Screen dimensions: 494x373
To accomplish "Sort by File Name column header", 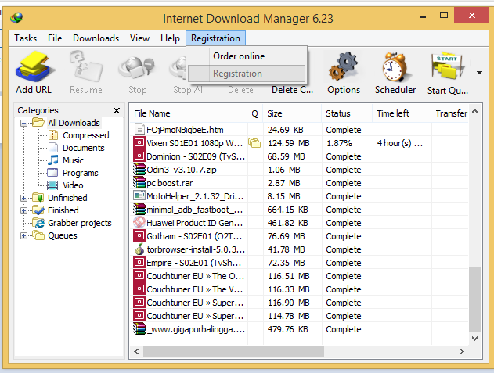I will pos(189,113).
